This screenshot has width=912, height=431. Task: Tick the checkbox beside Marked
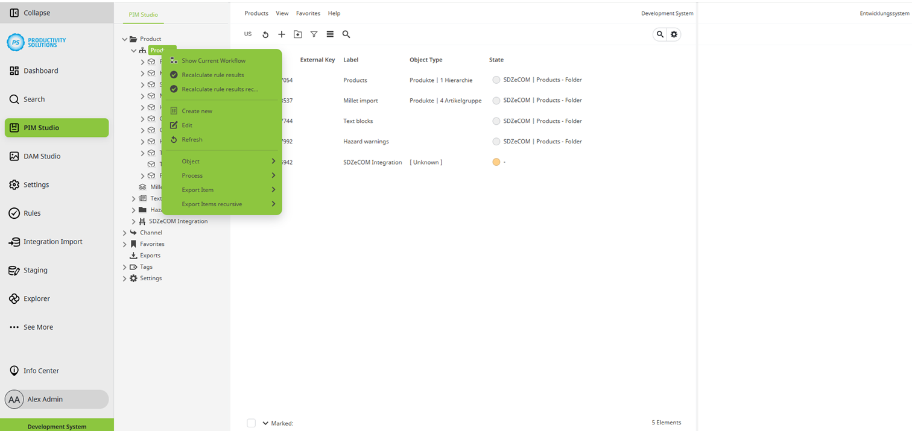point(252,423)
